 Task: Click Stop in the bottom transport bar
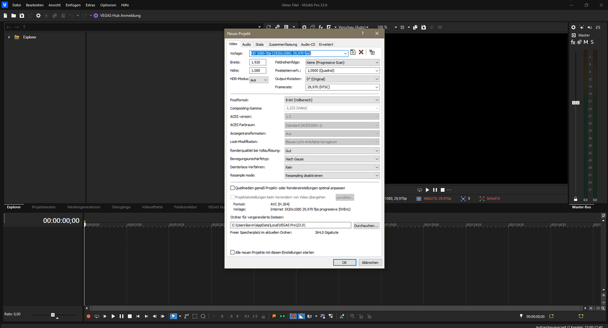click(x=130, y=316)
